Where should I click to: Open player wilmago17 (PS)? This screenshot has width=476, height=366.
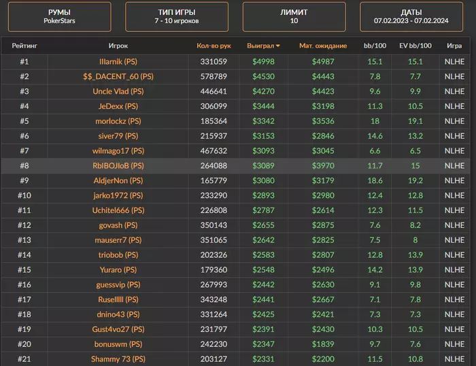point(118,151)
